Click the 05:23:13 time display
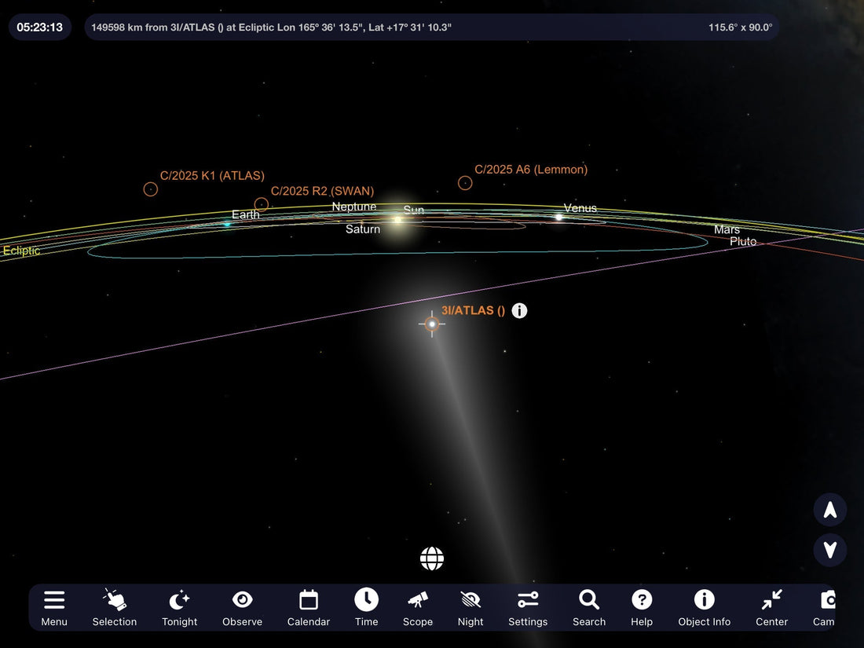The height and width of the screenshot is (648, 864). click(40, 27)
